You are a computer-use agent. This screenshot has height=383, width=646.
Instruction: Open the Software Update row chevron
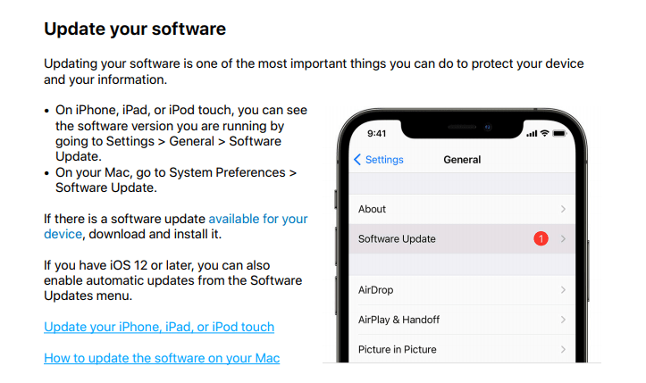click(x=563, y=239)
